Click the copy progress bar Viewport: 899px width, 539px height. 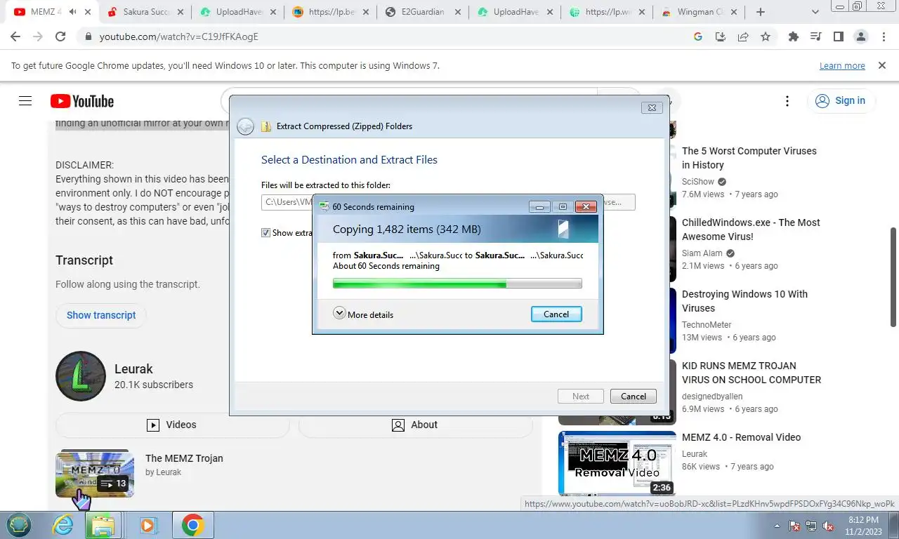click(457, 284)
